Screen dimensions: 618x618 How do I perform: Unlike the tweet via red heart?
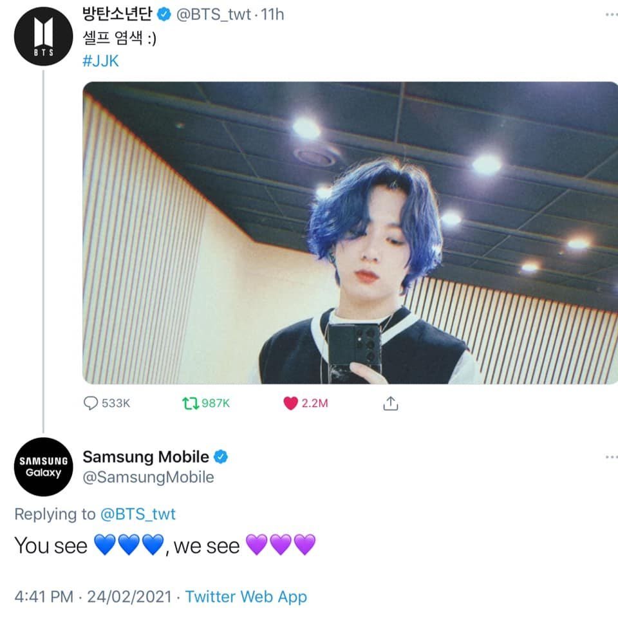(290, 403)
